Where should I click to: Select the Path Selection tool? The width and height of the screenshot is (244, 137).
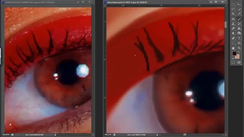coord(233,43)
